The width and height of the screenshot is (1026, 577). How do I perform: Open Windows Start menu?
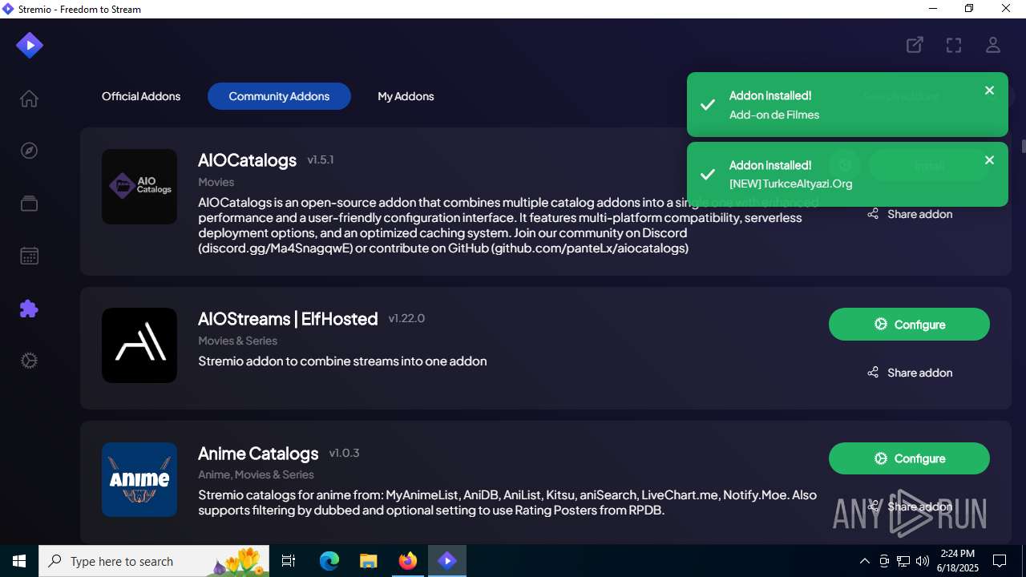(x=19, y=561)
